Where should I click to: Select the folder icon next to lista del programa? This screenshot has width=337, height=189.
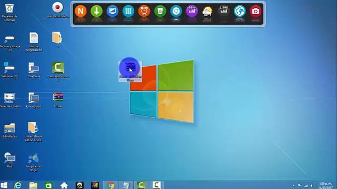click(x=57, y=39)
